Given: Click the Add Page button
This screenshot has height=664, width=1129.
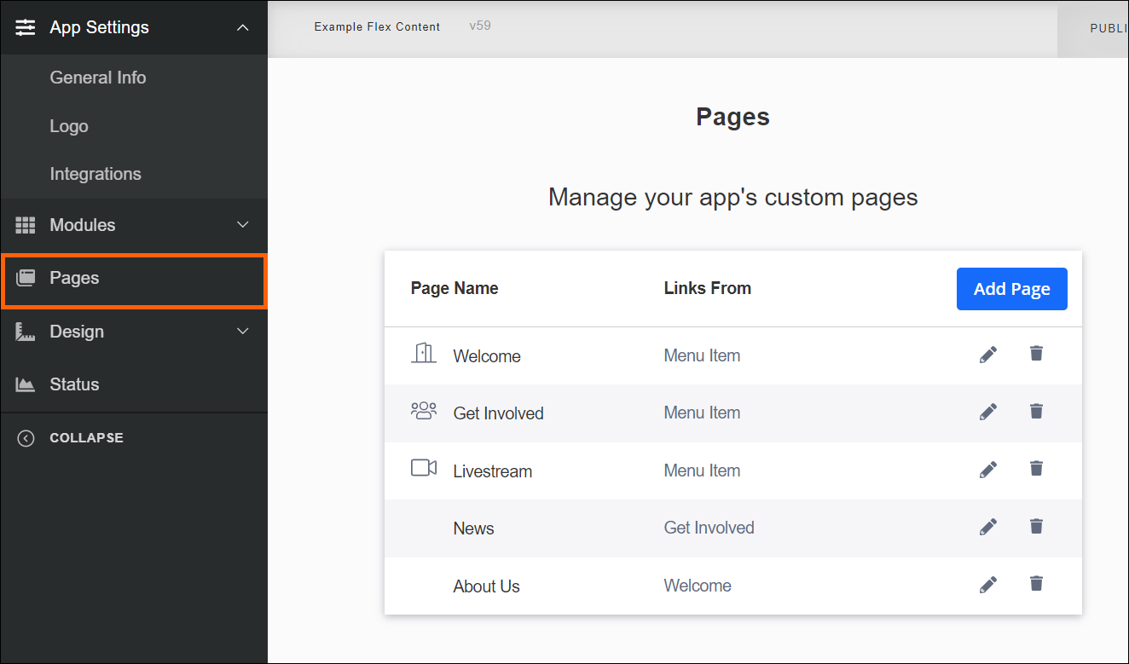Looking at the screenshot, I should pyautogui.click(x=1011, y=289).
